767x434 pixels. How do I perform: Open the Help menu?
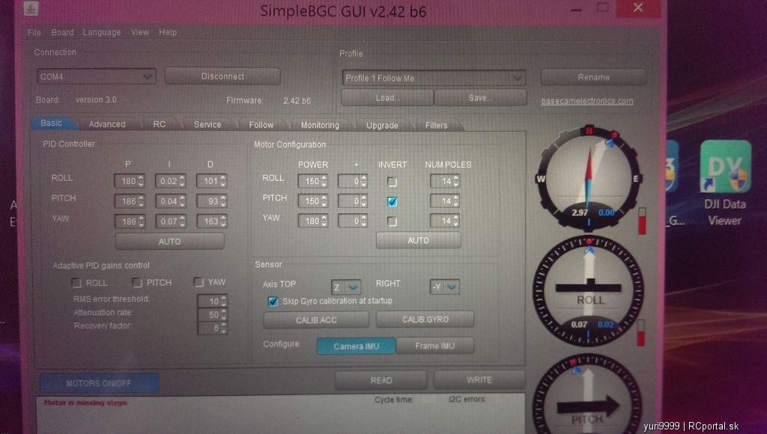[x=168, y=32]
